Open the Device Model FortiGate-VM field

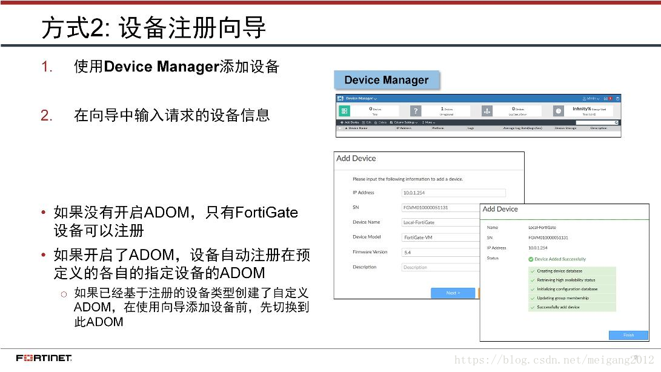pyautogui.click(x=440, y=237)
